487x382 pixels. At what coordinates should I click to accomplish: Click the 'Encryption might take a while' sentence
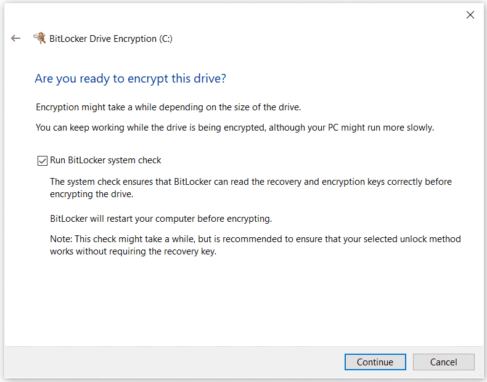[168, 107]
